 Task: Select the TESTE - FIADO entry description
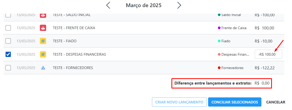65,41
